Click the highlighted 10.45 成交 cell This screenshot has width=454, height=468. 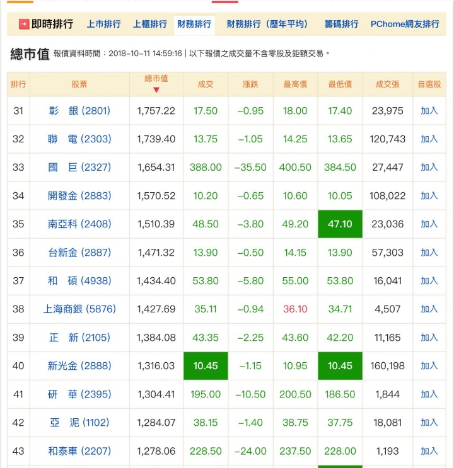click(x=206, y=365)
